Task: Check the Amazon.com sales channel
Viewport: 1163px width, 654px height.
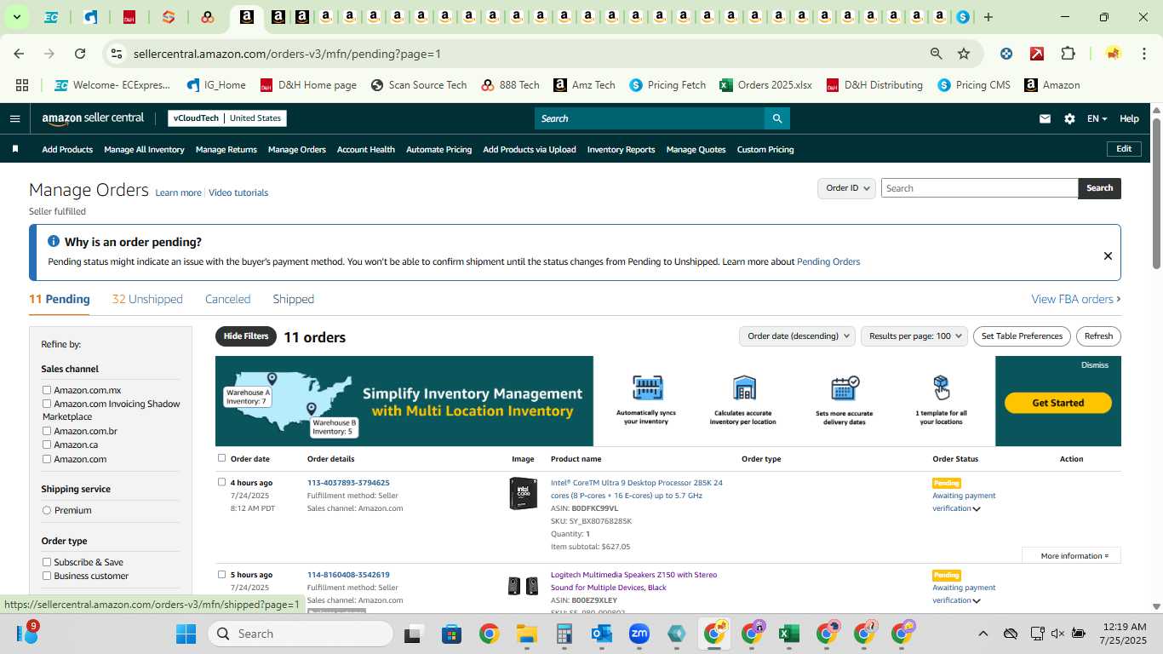Action: click(x=47, y=459)
